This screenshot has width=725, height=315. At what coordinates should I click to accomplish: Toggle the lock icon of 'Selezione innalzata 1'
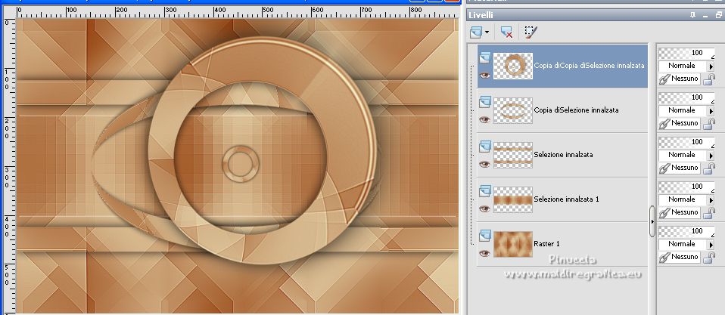(709, 213)
